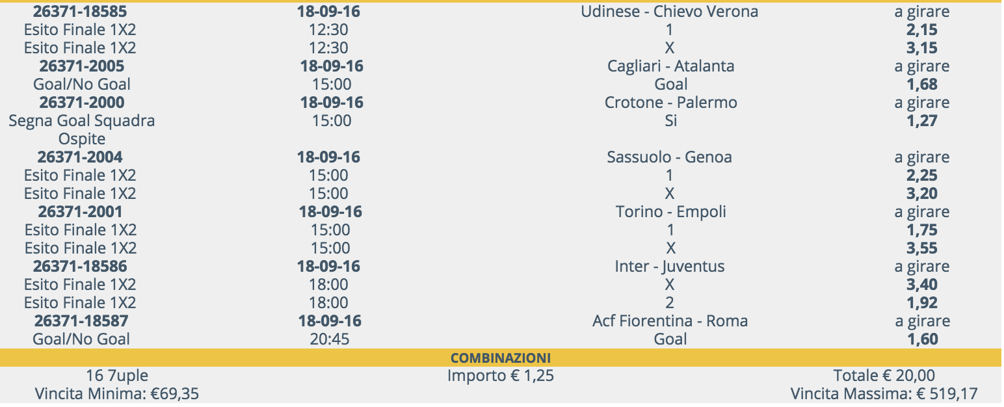The image size is (1004, 407).
Task: Click Vincita Massima € 519,17
Action: (x=884, y=394)
